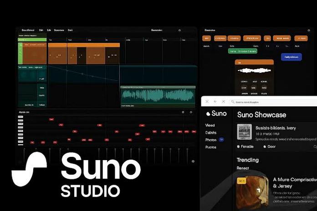The height and width of the screenshot is (211, 317).
Task: Open Puotos in the Suno sidebar
Action: 211,147
